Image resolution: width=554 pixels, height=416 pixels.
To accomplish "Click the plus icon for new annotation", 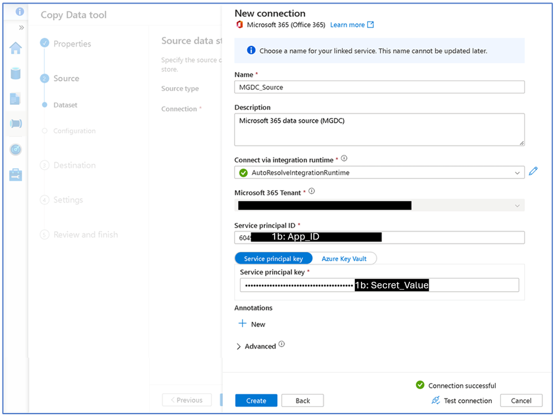I will 242,323.
